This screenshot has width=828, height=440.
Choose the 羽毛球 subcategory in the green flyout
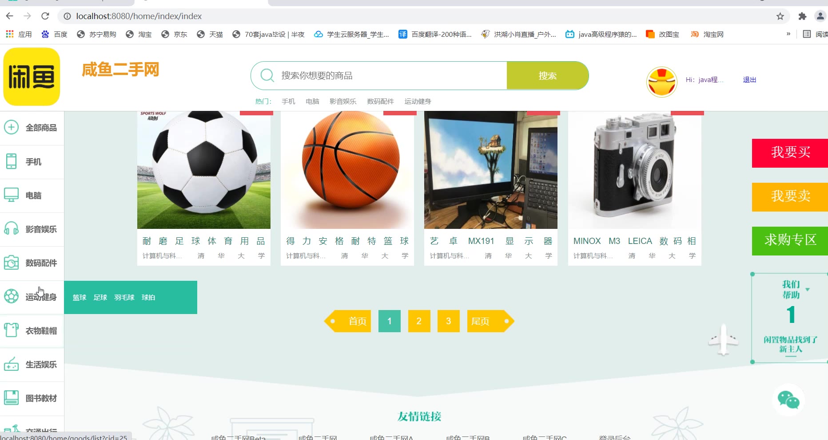point(124,298)
